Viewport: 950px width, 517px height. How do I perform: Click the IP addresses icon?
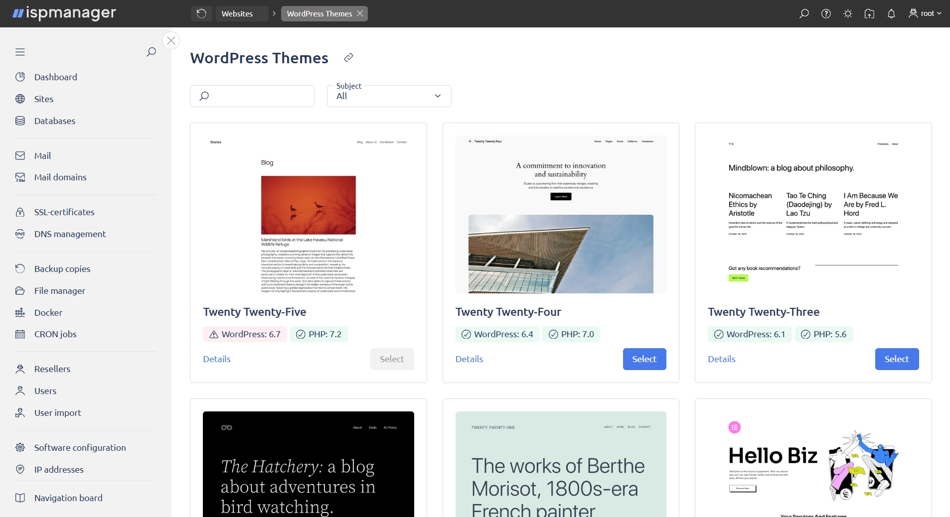[20, 470]
